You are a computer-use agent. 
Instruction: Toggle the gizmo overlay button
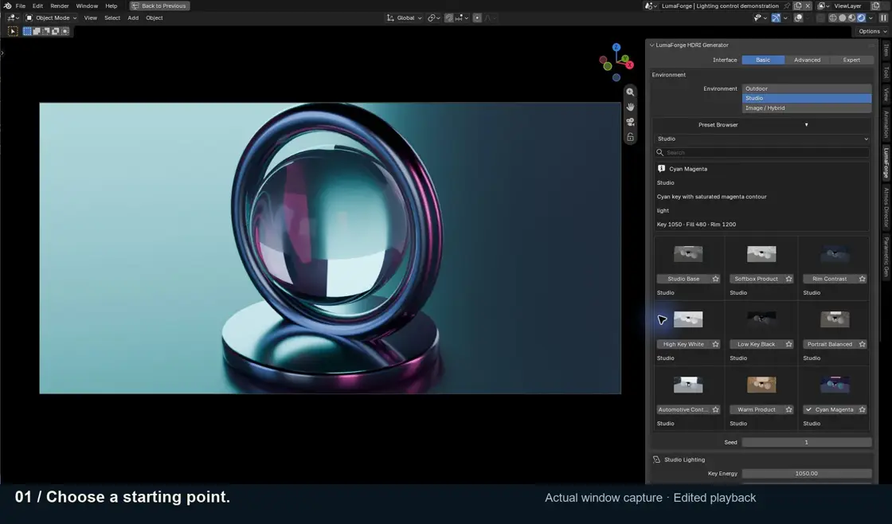click(x=776, y=18)
